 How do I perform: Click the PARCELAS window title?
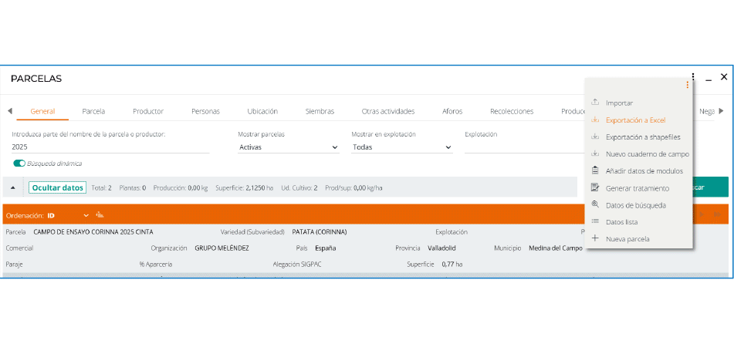click(36, 79)
